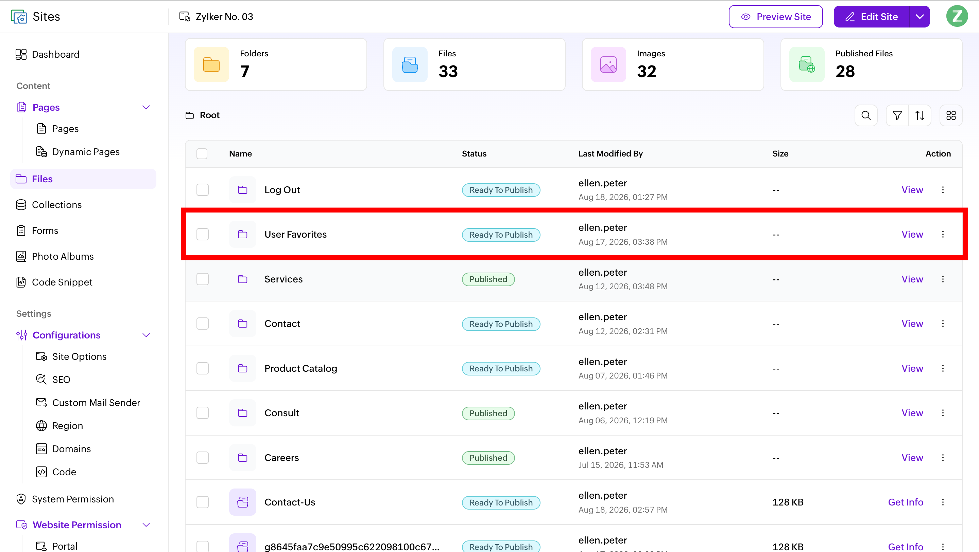Select the Careers folder checkbox
Screen dimensions: 979x552
pyautogui.click(x=203, y=458)
